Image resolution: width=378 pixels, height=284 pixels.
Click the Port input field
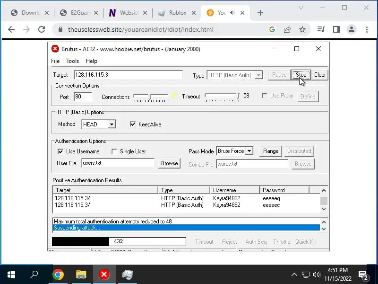click(83, 97)
